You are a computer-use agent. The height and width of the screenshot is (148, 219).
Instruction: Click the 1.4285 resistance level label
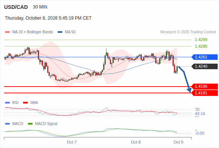[201, 46]
